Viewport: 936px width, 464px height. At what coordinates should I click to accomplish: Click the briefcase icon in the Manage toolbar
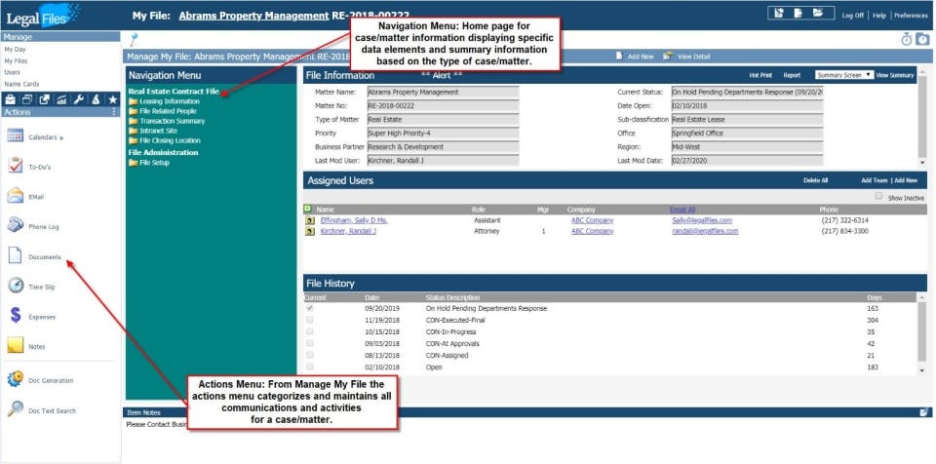10,100
